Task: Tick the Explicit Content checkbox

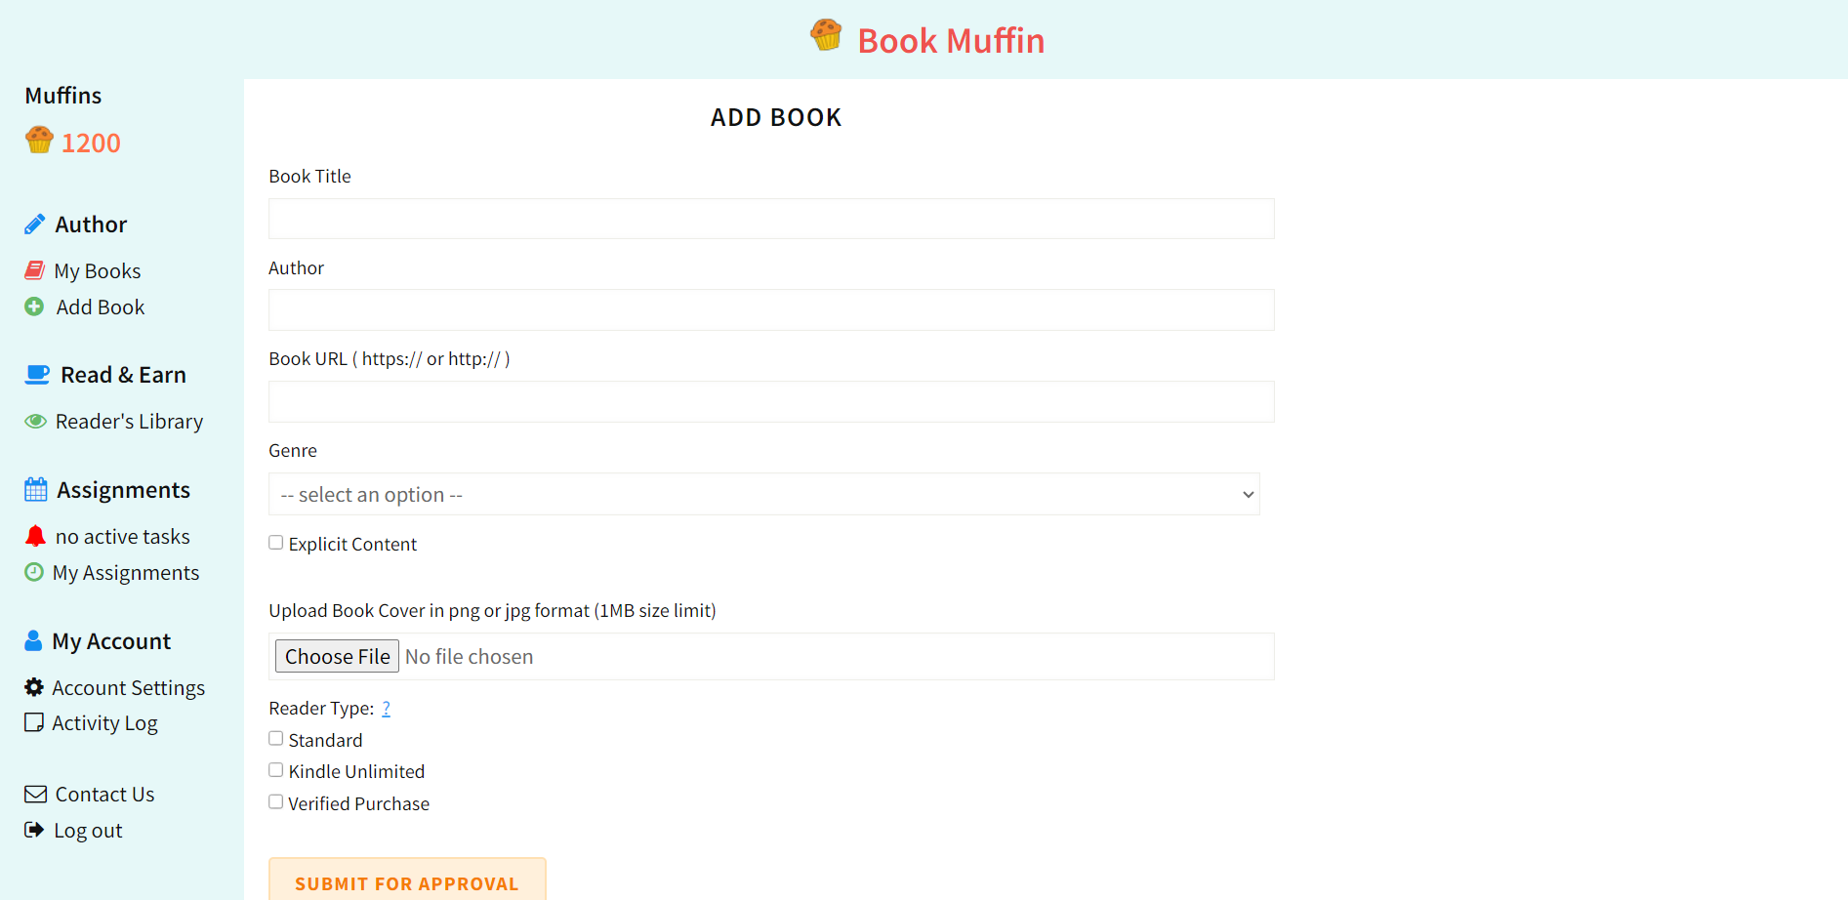Action: coord(276,543)
